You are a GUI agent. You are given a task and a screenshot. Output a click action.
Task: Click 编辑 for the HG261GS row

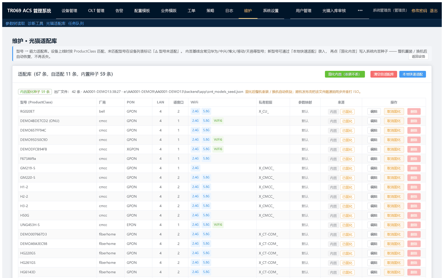pos(374,263)
